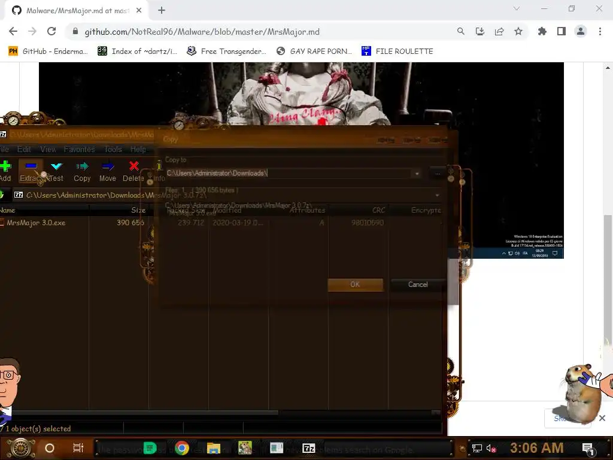
Task: Open the steampunk Start button
Action: [20, 448]
